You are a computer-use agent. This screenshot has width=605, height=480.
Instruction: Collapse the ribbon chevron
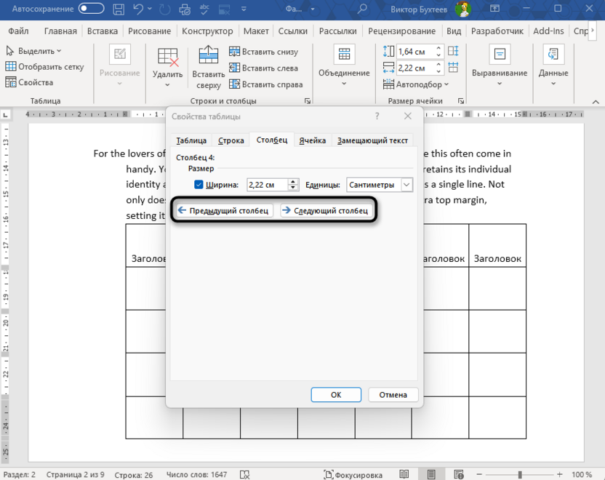(x=596, y=102)
